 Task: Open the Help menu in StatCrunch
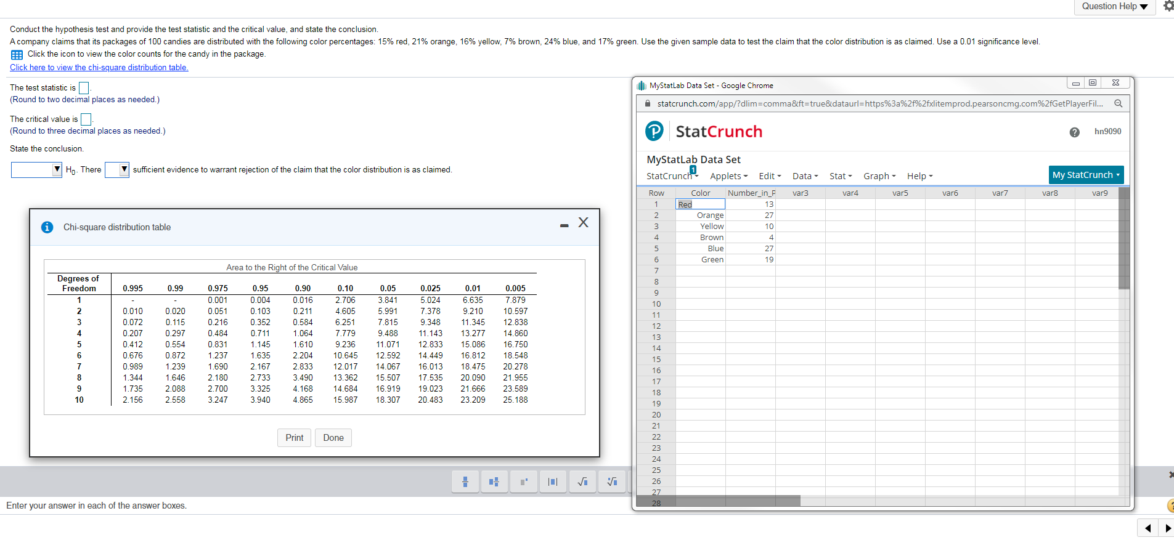click(919, 176)
